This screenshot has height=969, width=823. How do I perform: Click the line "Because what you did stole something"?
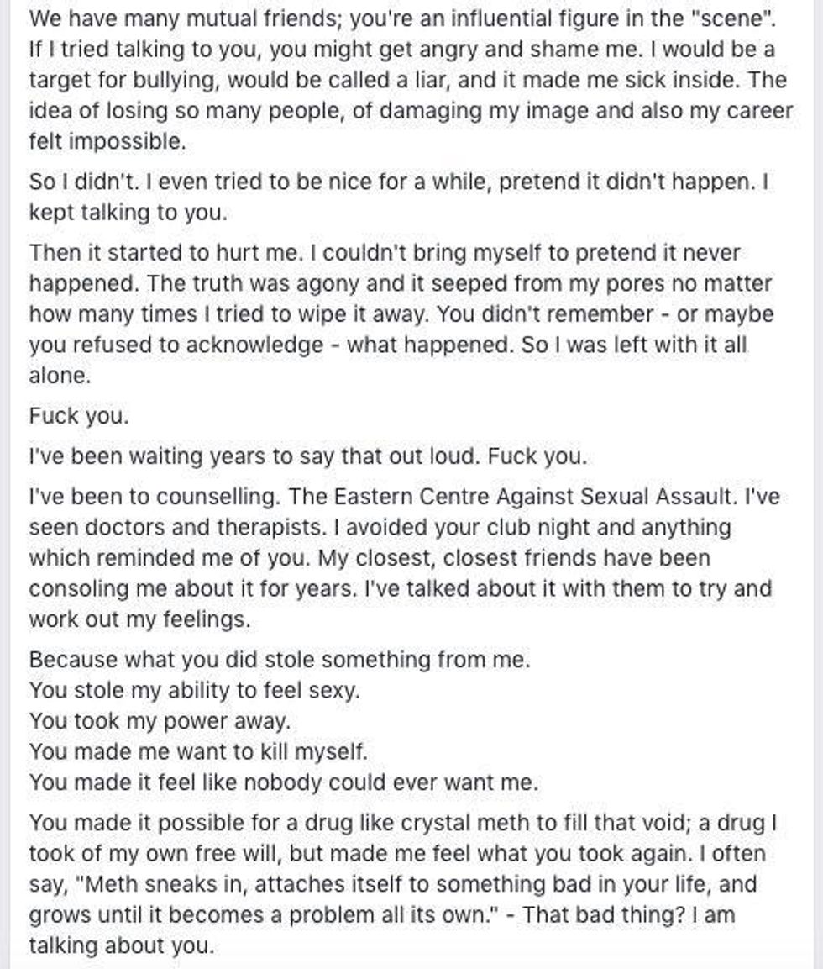[x=280, y=659]
